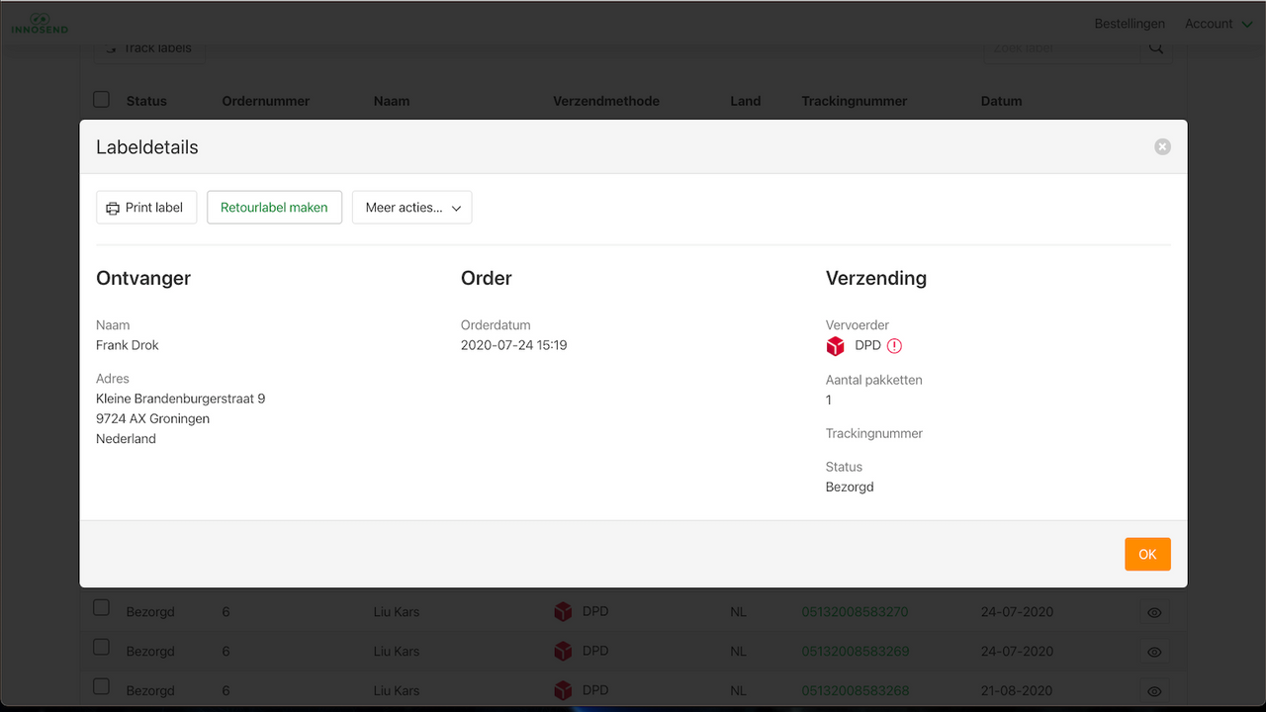Viewport: 1266px width, 712px height.
Task: Click the DPD carrier icon under Vervoerder
Action: pyautogui.click(x=834, y=346)
